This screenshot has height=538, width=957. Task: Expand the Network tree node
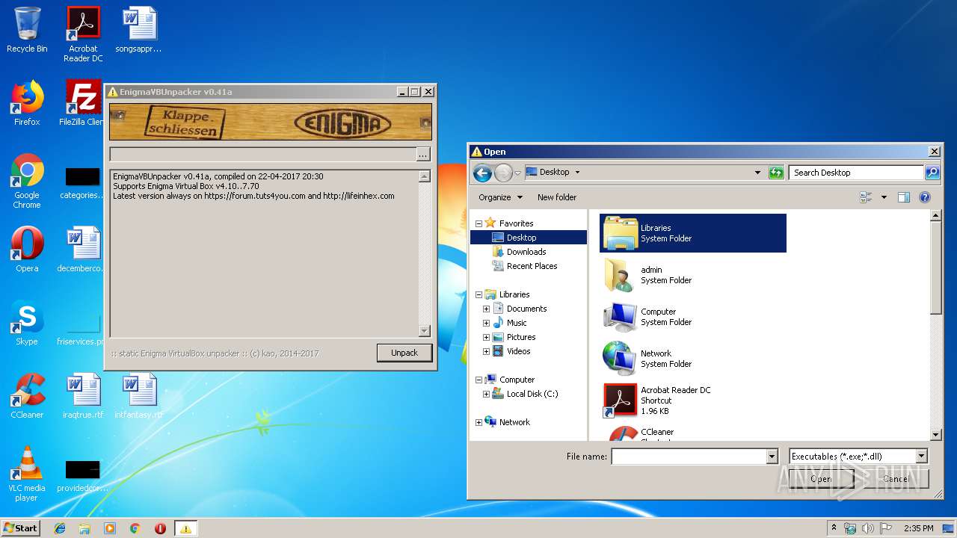click(x=478, y=422)
